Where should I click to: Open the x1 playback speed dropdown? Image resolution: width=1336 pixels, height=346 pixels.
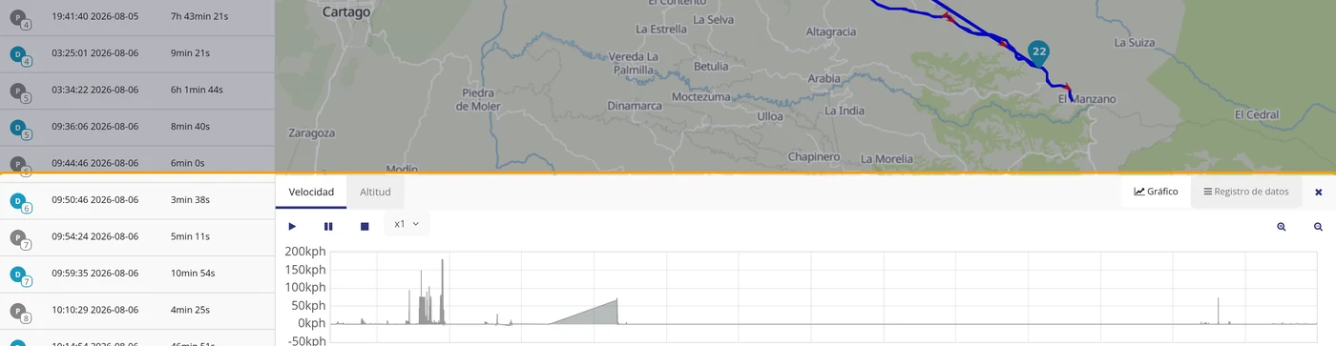407,224
